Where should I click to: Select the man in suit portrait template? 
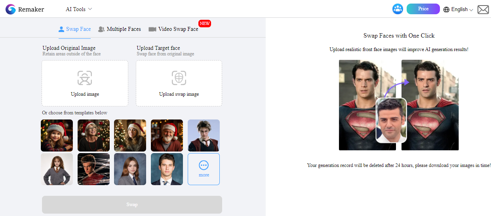(167, 169)
